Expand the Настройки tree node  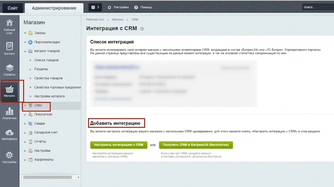(25, 151)
